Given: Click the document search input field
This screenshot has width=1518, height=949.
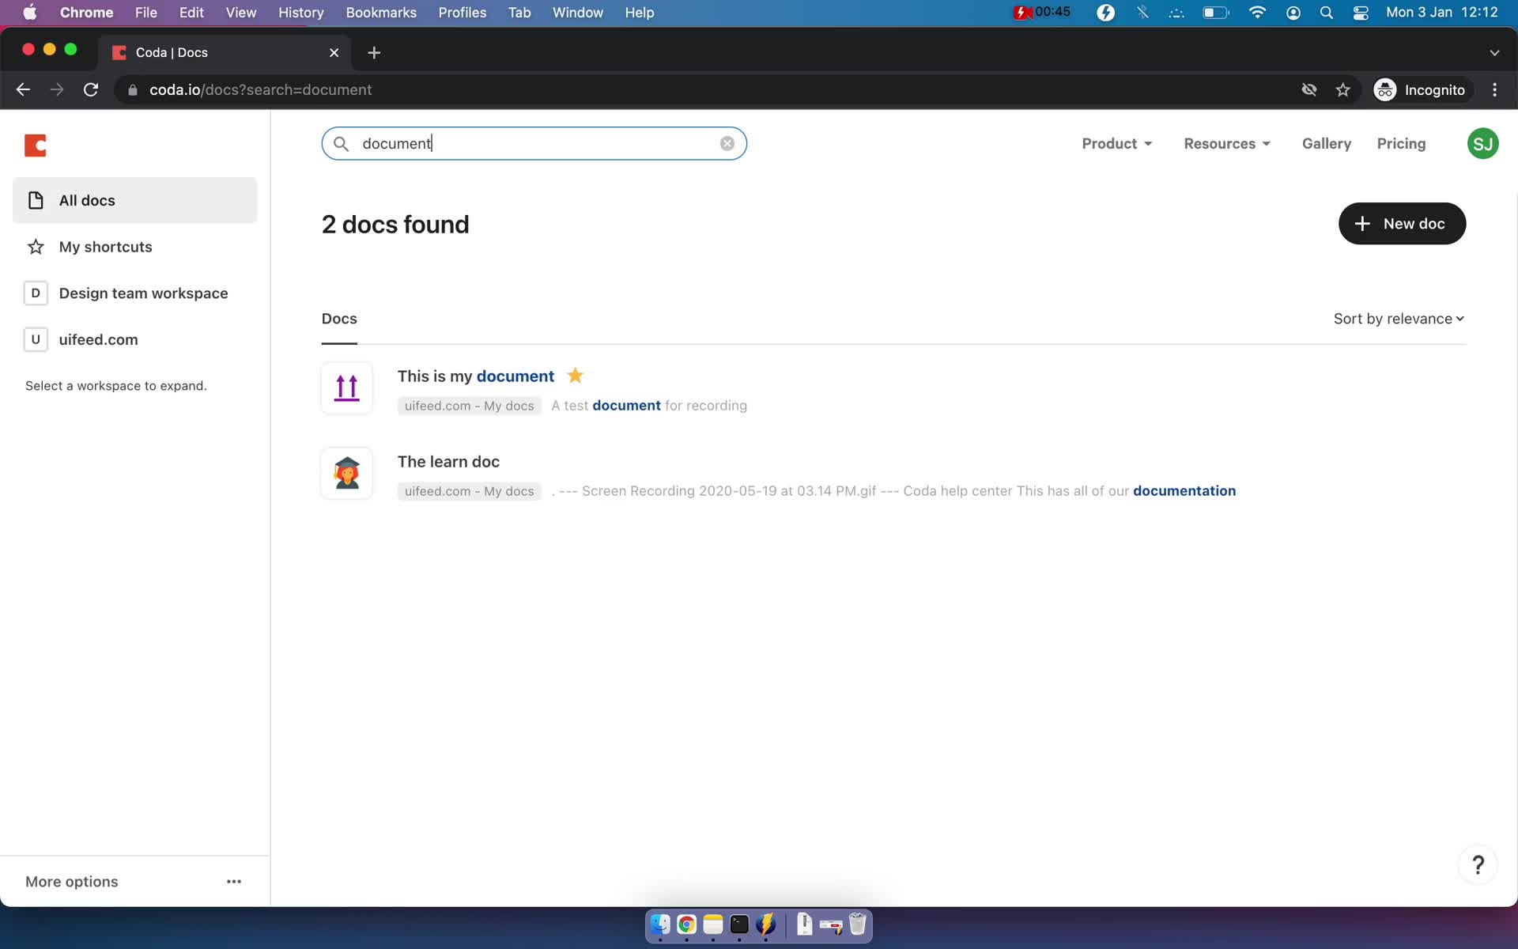Looking at the screenshot, I should pyautogui.click(x=534, y=143).
